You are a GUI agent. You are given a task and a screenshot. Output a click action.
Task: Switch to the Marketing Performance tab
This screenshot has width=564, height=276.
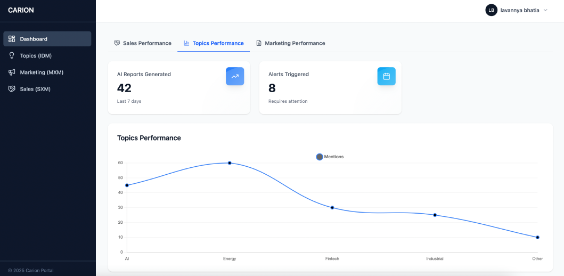(291, 43)
